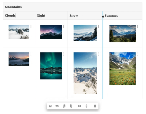Click the Night column header cell
Viewport: 146px width, 114px height.
click(51, 16)
